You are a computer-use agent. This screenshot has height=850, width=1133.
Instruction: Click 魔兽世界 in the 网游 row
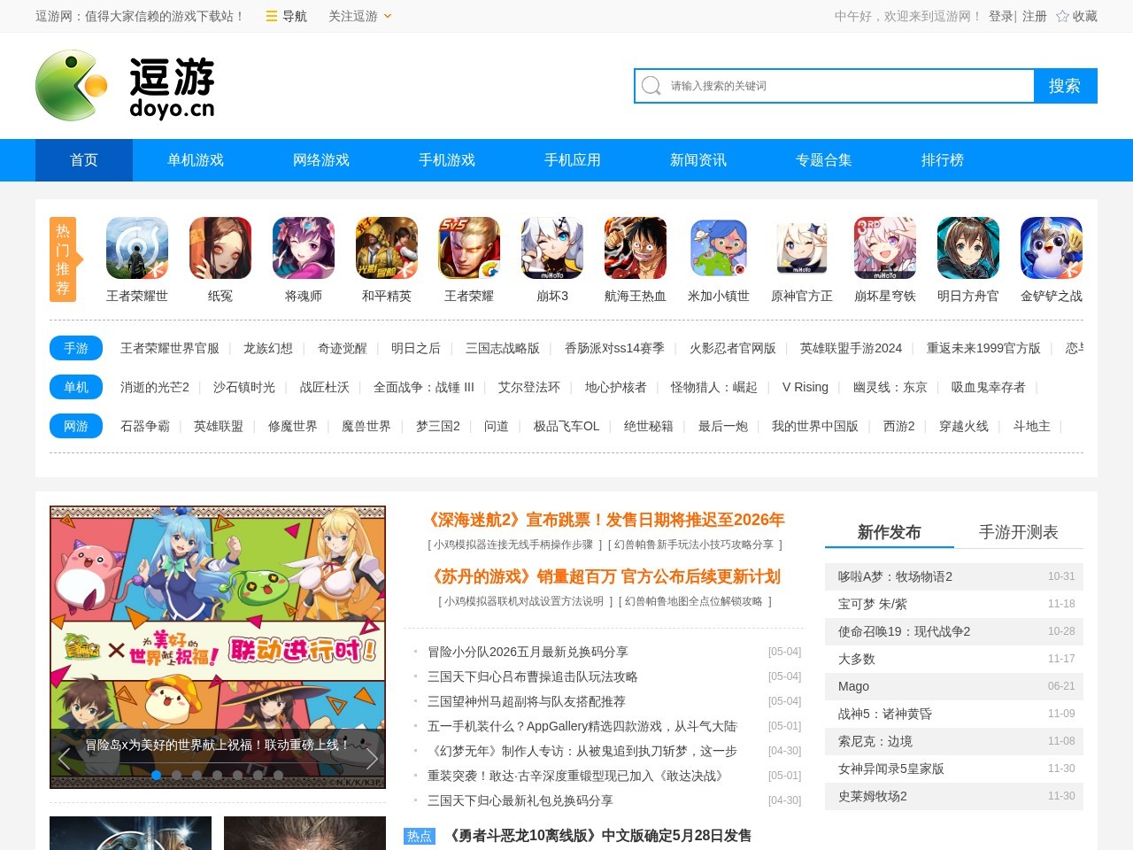[366, 426]
